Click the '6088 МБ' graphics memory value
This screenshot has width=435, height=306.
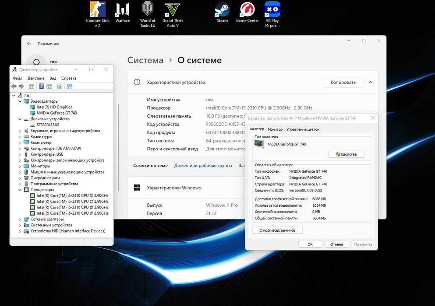point(319,199)
